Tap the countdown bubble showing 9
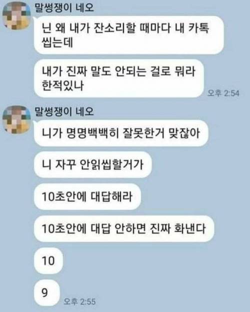This screenshot has height=312, width=250. 47,292
